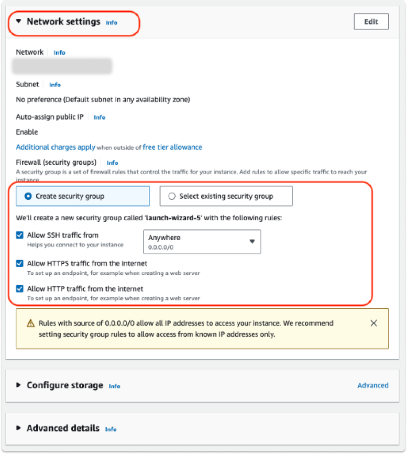Dismiss the 0.0.0.0/0 warning banner
407x454 pixels.
point(374,323)
